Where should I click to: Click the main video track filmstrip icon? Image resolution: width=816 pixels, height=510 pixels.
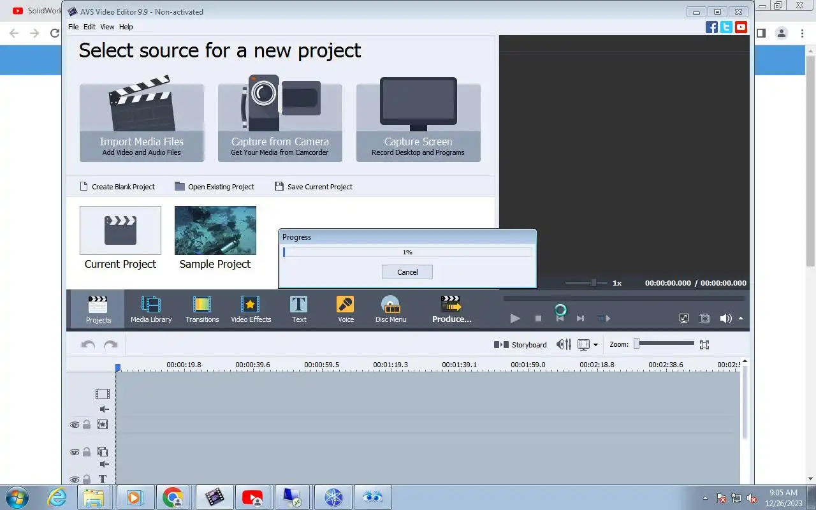(x=103, y=394)
